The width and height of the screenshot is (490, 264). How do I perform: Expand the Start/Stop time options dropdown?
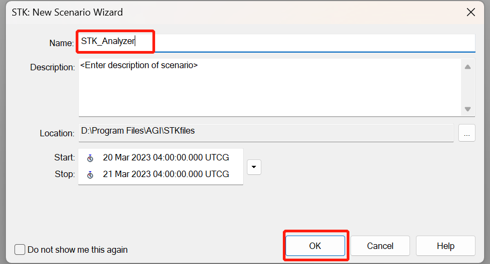coord(254,167)
